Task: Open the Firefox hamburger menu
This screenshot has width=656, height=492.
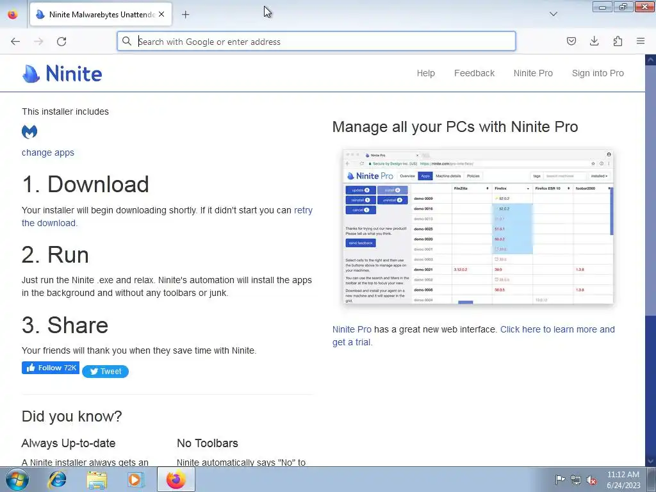Action: (x=641, y=41)
